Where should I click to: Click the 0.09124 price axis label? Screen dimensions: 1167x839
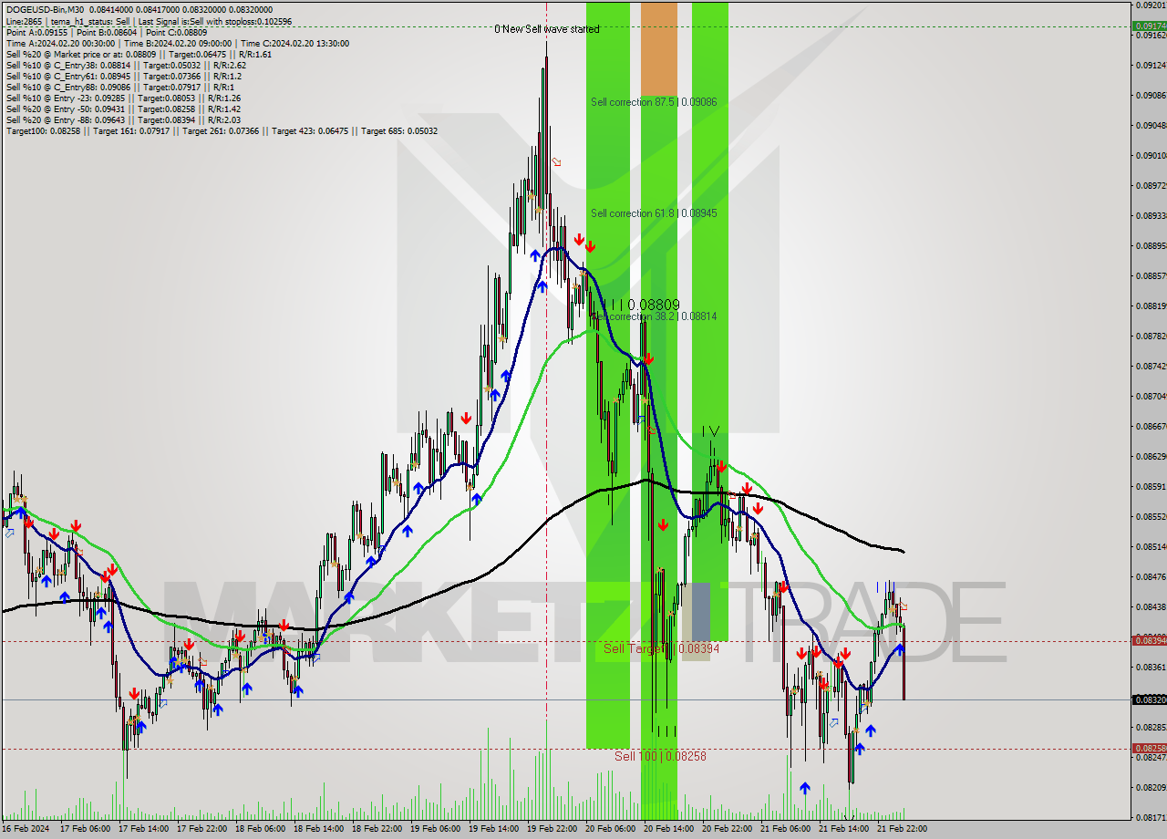[x=1152, y=65]
